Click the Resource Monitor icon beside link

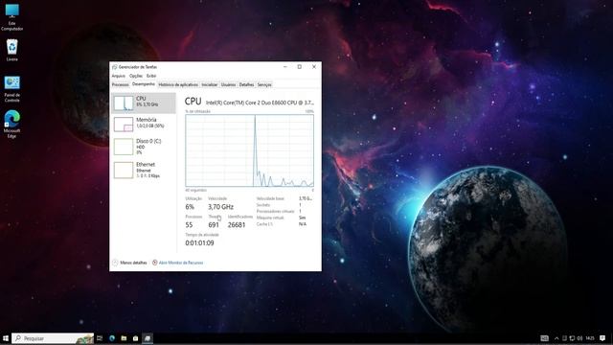[155, 263]
